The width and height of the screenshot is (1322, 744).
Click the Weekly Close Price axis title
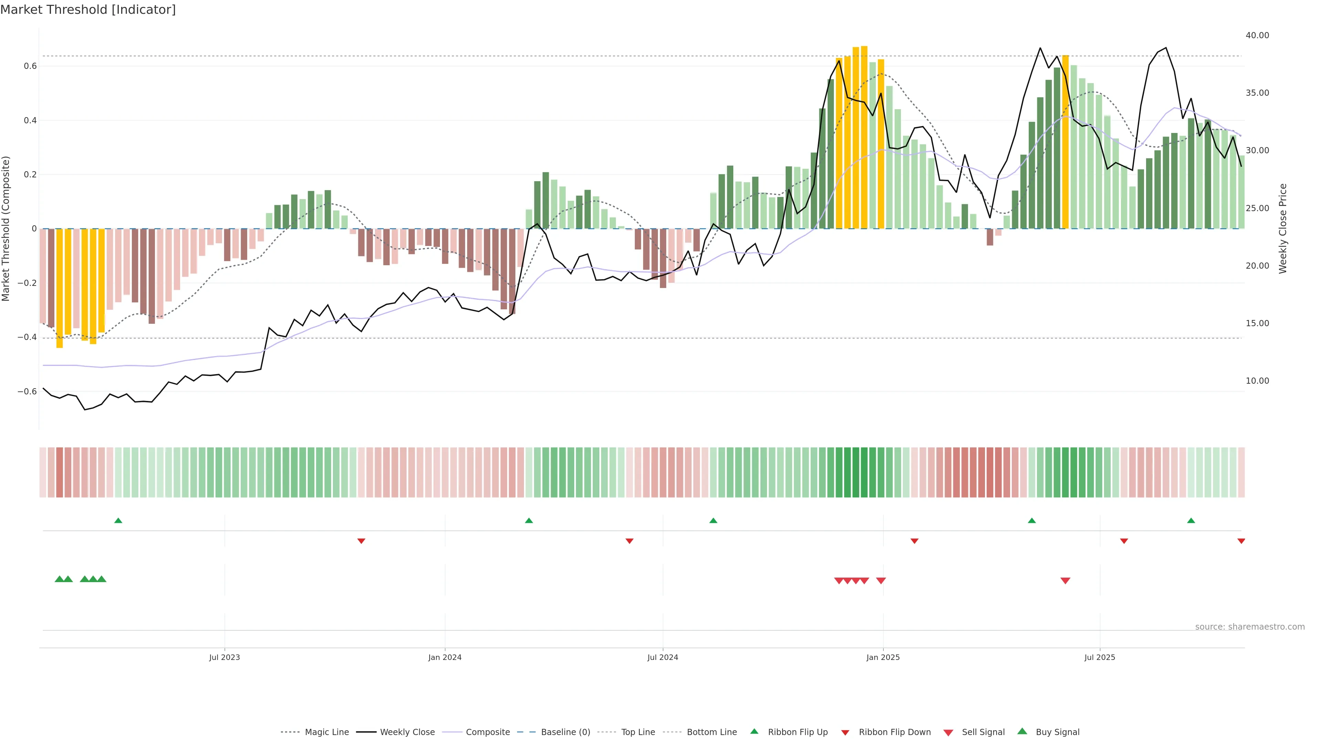[1282, 228]
